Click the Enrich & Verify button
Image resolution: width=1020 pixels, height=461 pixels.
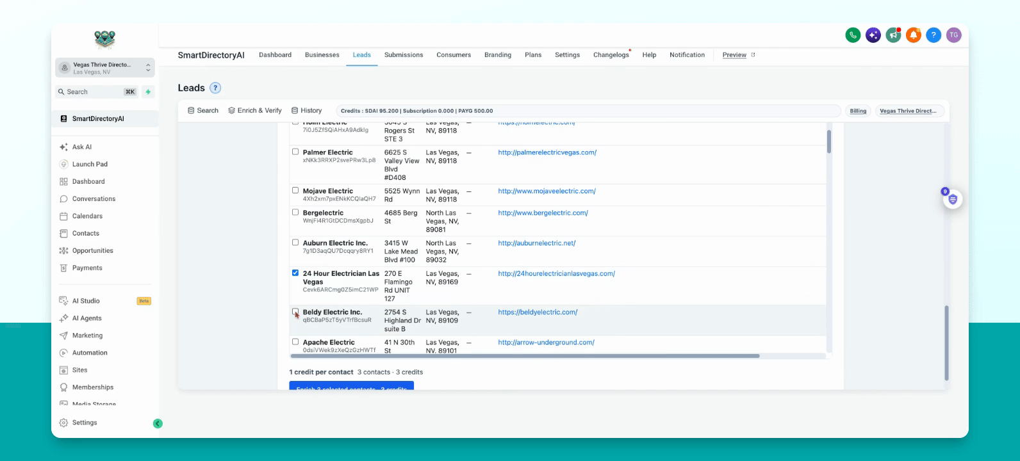coord(255,111)
